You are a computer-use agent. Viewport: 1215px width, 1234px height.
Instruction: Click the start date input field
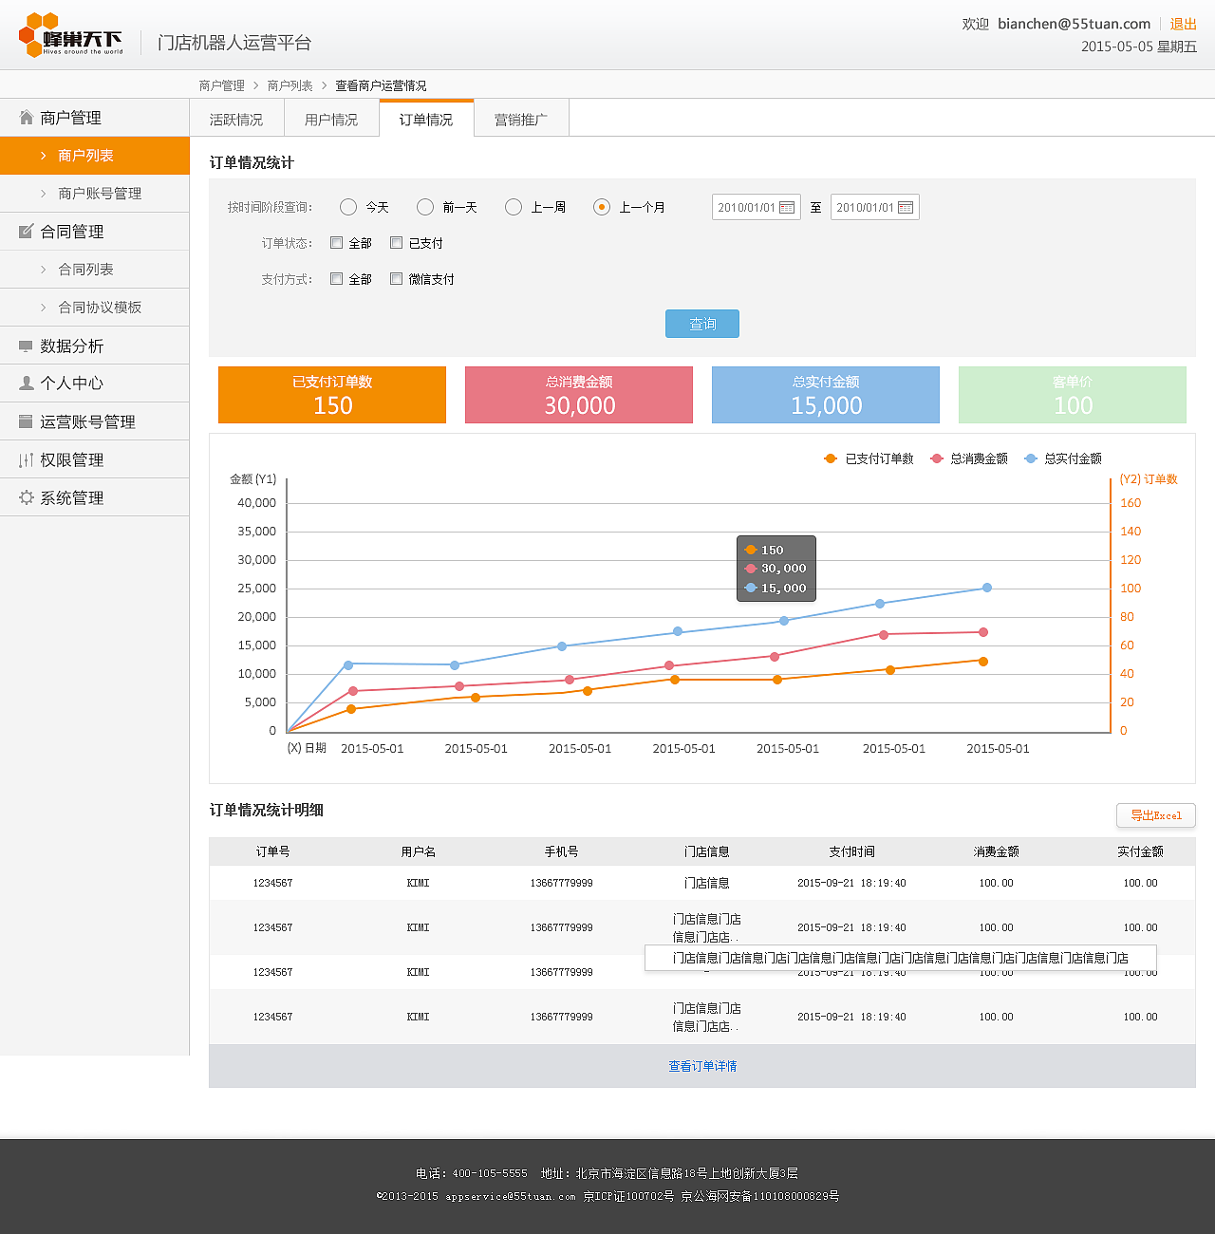(757, 207)
